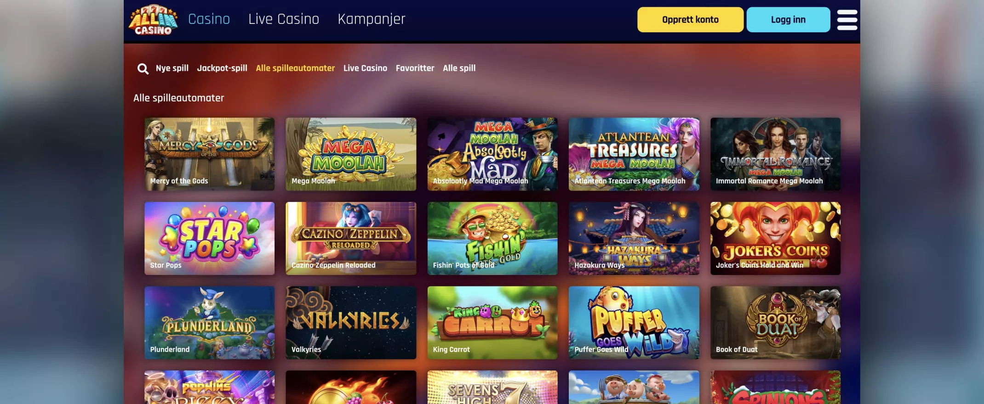Open the Star Pops game tile
The height and width of the screenshot is (404, 984).
209,238
